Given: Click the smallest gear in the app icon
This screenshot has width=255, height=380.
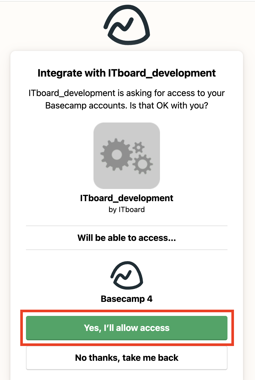Looking at the screenshot, I should [x=139, y=147].
